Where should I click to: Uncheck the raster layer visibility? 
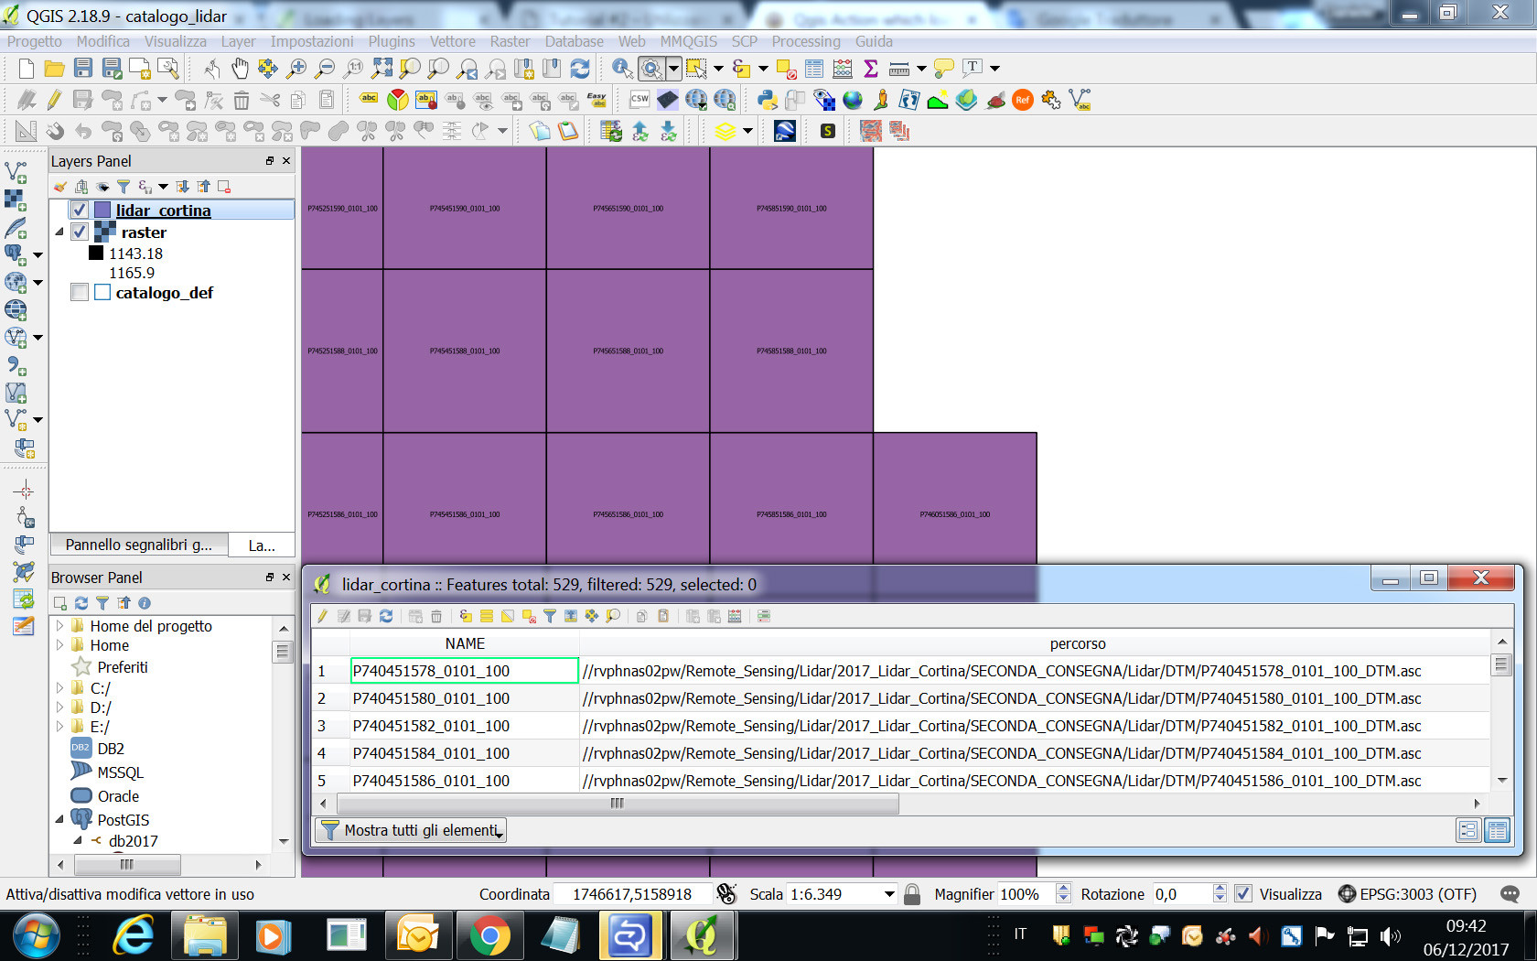80,232
